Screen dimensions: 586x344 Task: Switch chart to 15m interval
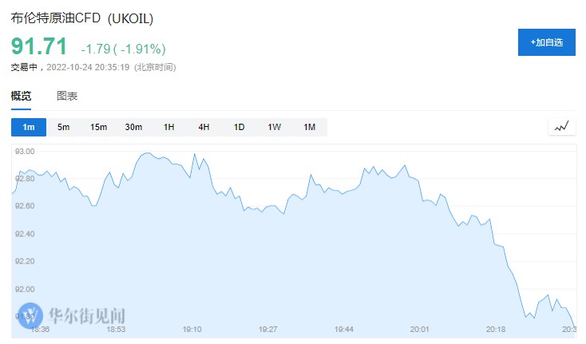coord(98,127)
